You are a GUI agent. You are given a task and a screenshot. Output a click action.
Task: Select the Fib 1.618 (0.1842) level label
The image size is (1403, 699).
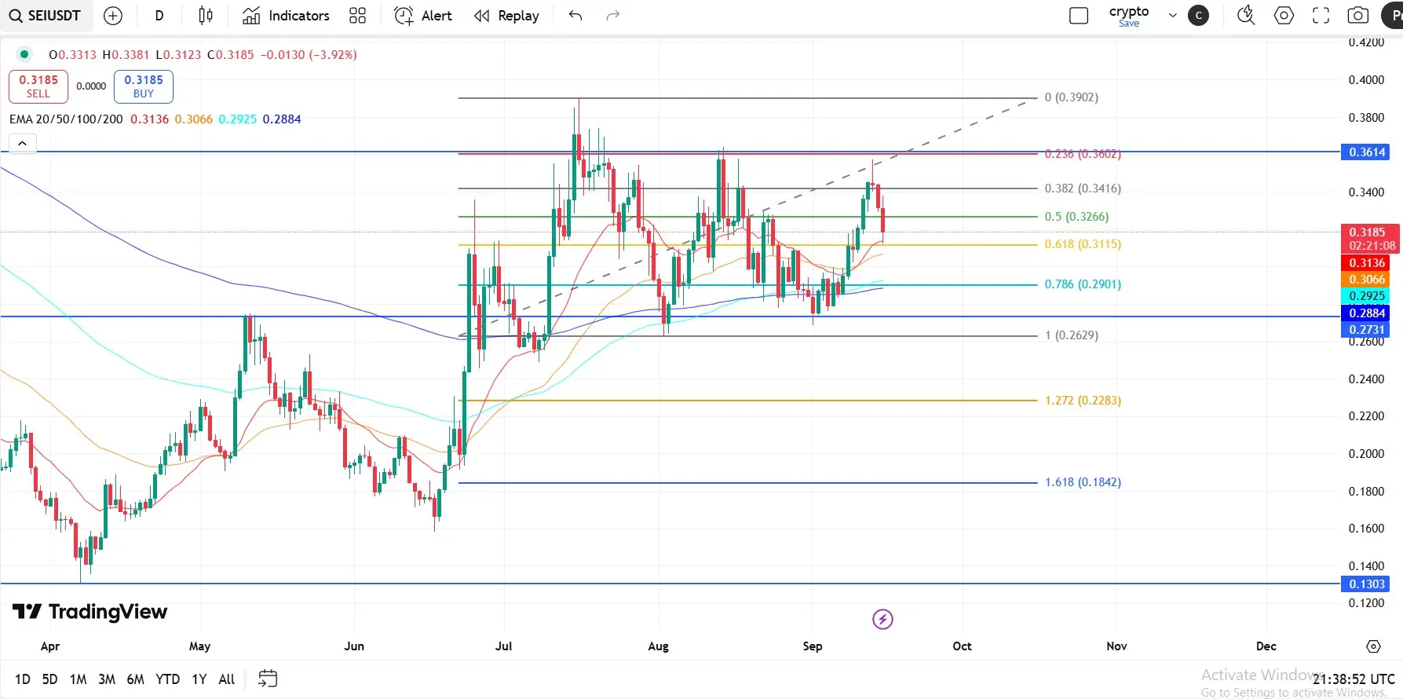click(x=1083, y=482)
